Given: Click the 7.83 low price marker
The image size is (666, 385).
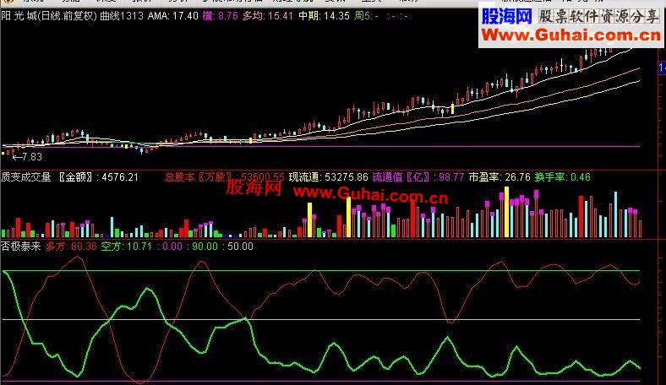Looking at the screenshot, I should pyautogui.click(x=28, y=157).
